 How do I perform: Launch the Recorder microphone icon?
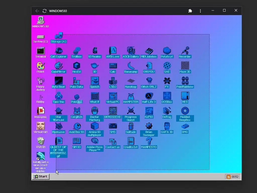point(185,51)
